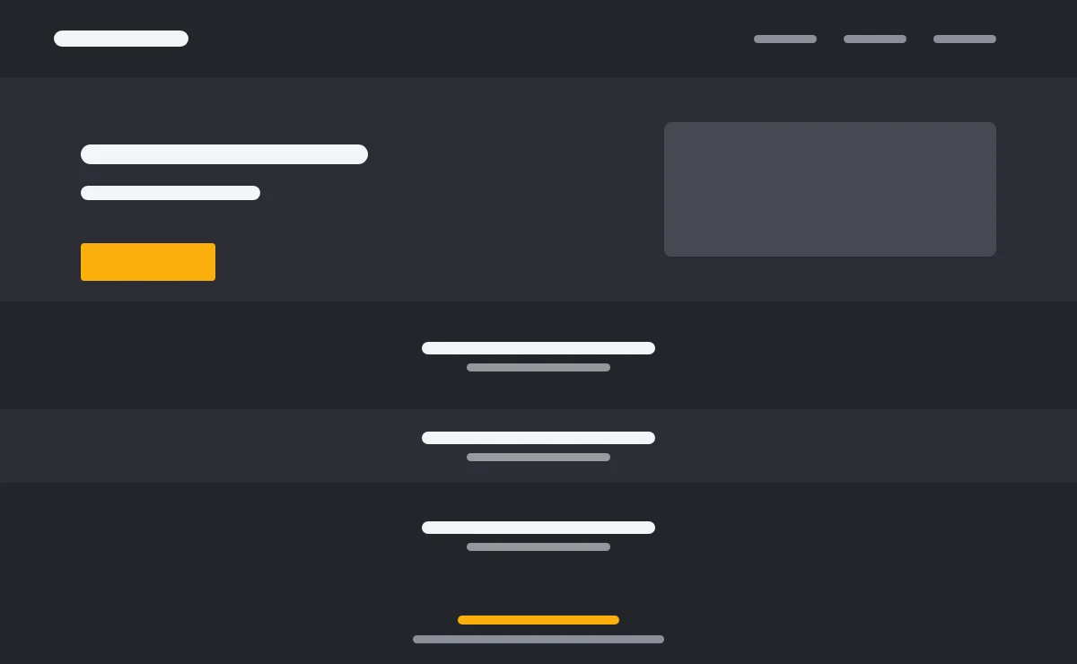
Task: Open the first navigation link in header
Action: pos(785,39)
